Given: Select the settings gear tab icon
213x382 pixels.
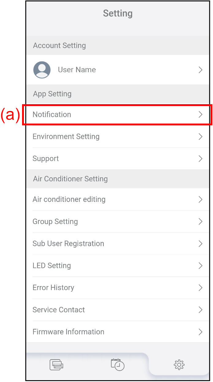Looking at the screenshot, I should [x=179, y=365].
